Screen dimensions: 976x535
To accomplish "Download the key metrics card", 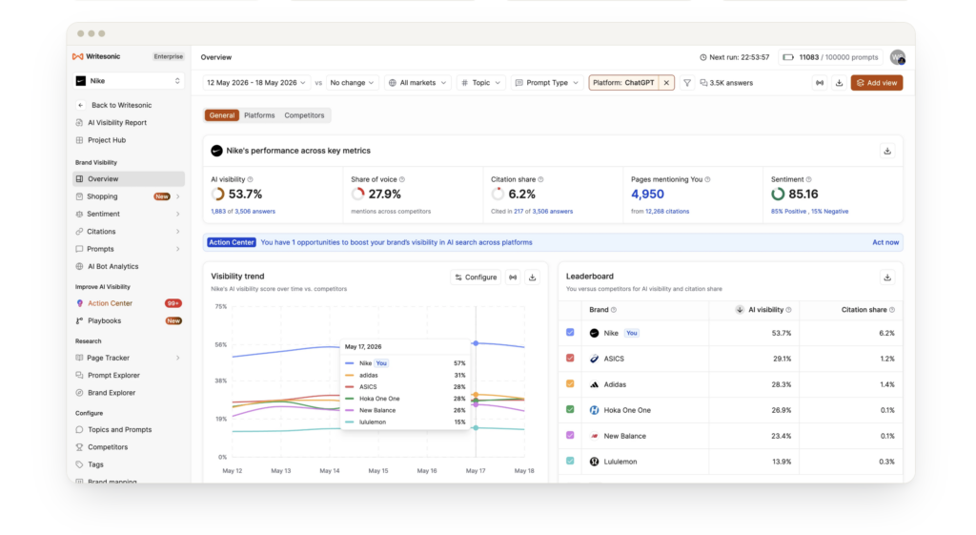I will point(887,151).
